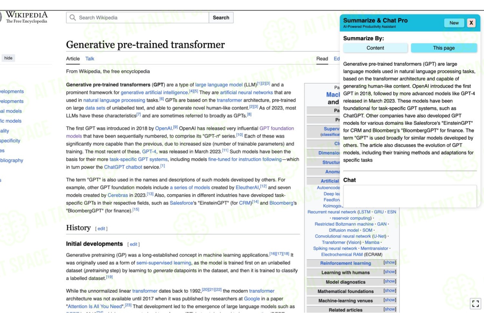The height and width of the screenshot is (323, 484).
Task: Open the Mamba link in sidebar box
Action: [372, 242]
